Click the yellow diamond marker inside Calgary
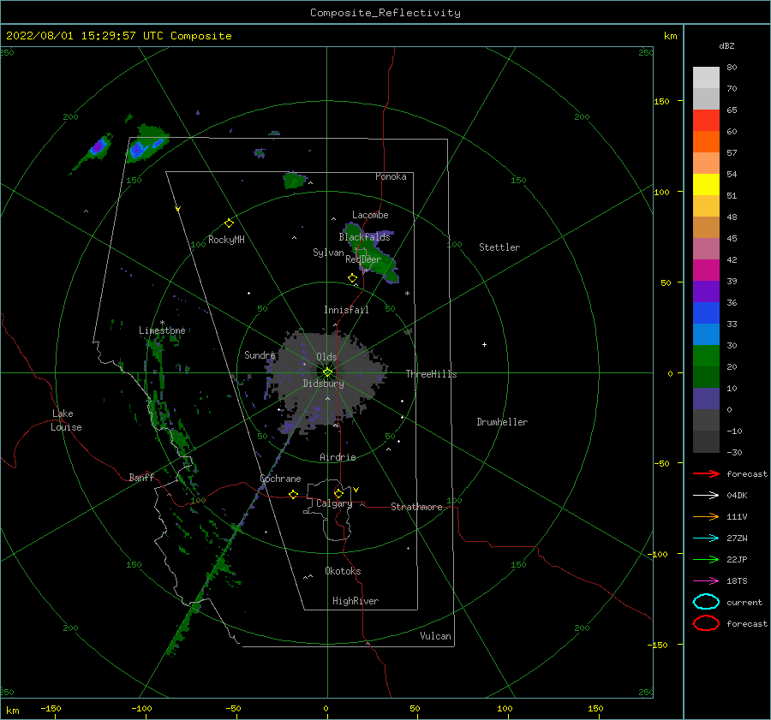Image resolution: width=771 pixels, height=720 pixels. [338, 493]
